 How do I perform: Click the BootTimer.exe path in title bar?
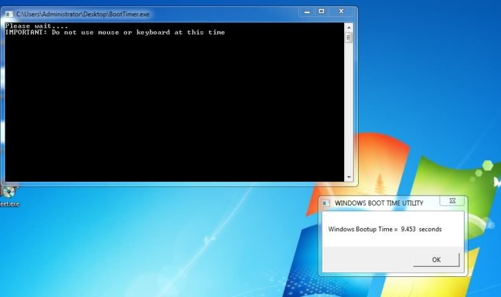coord(83,14)
